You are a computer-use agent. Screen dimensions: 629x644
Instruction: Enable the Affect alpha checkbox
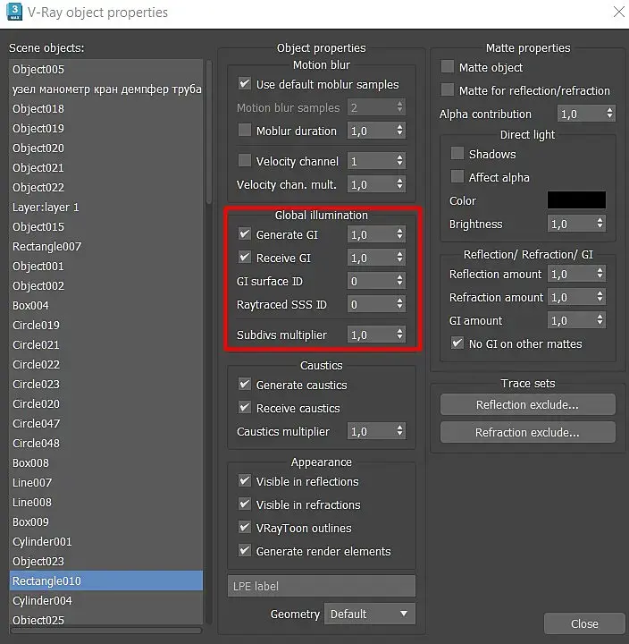pos(457,177)
